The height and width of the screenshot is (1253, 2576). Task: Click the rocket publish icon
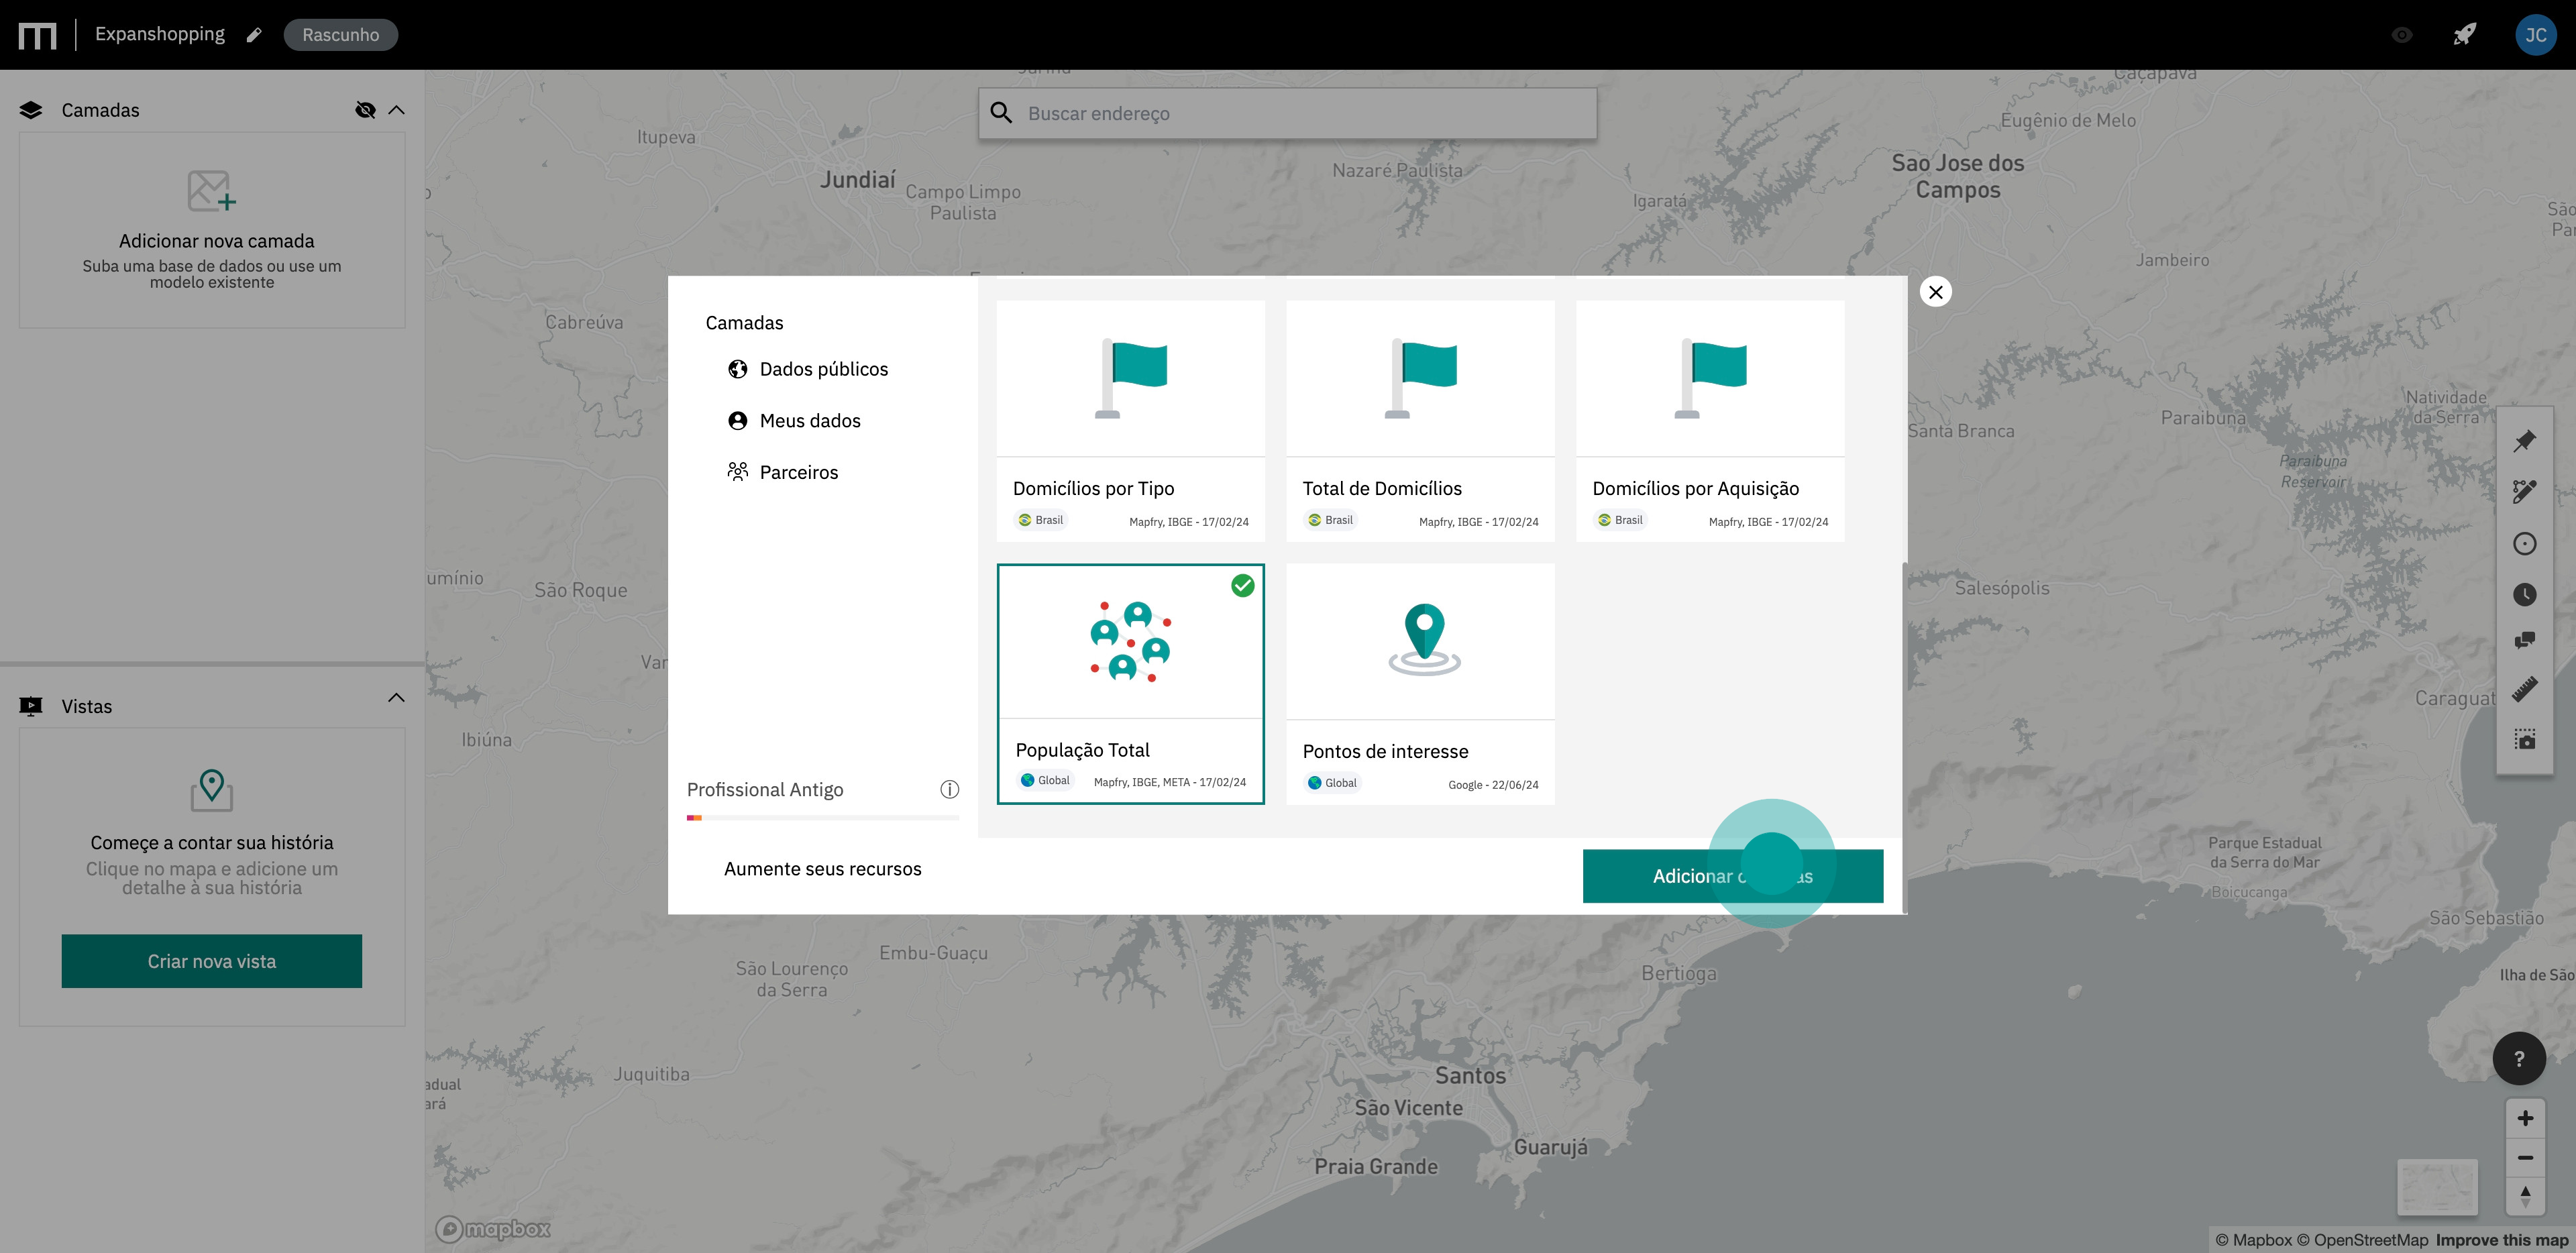[x=2464, y=35]
